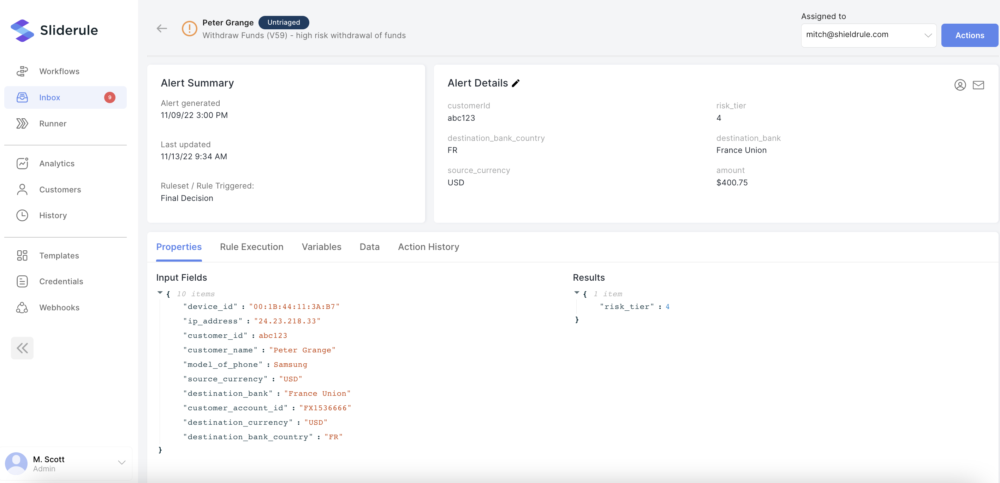
Task: Click the Actions button
Action: tap(969, 35)
